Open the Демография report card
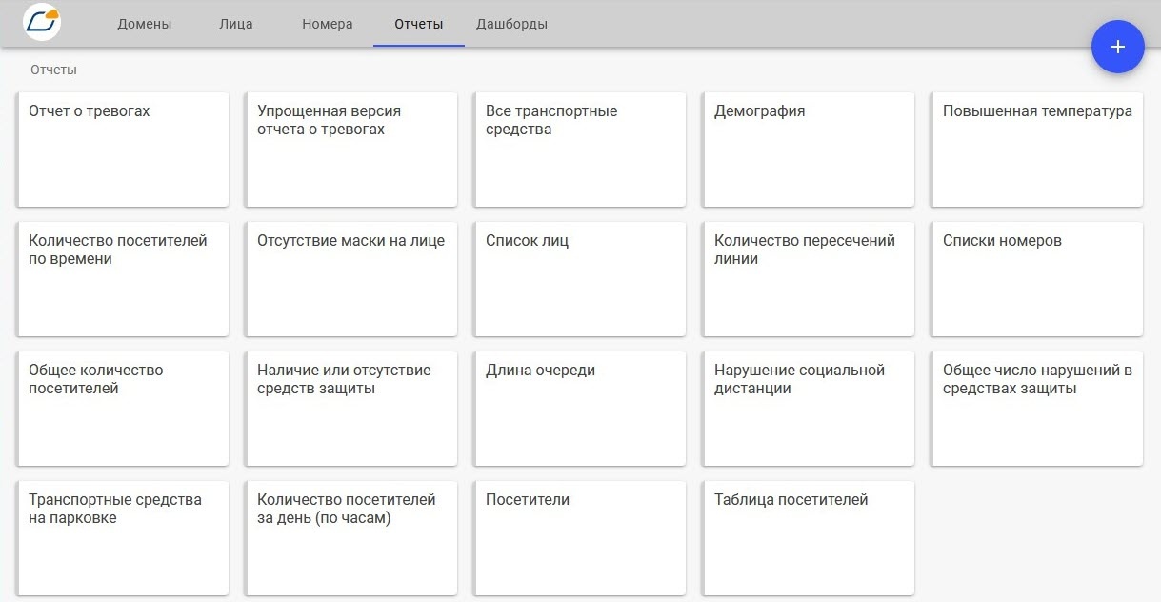Screen dimensions: 1161x602 (809, 150)
